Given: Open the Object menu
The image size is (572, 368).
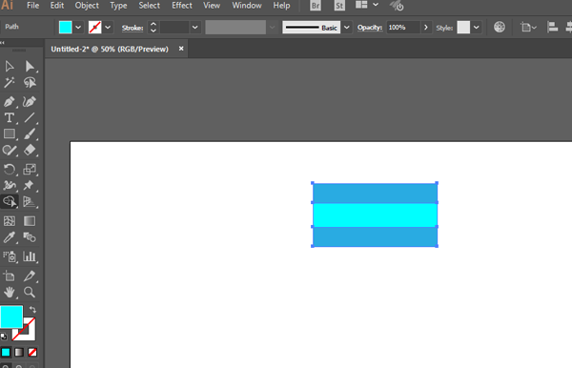Looking at the screenshot, I should (x=87, y=6).
